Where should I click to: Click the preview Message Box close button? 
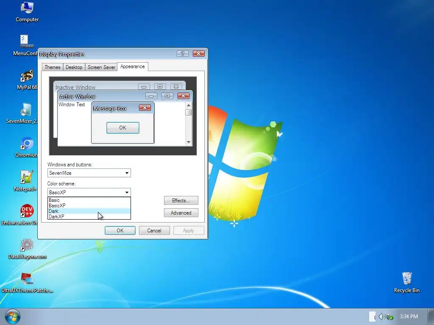click(x=145, y=108)
